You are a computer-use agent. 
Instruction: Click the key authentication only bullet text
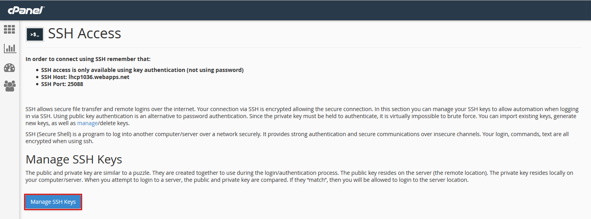(142, 70)
